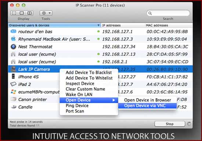202x141 pixels.
Task: Sort by Discovered users & devices arrow
Action: click(x=98, y=25)
